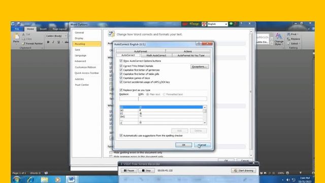This screenshot has height=183, width=325.
Task: Click the Replace icon in Editing group
Action: pyautogui.click(x=289, y=39)
